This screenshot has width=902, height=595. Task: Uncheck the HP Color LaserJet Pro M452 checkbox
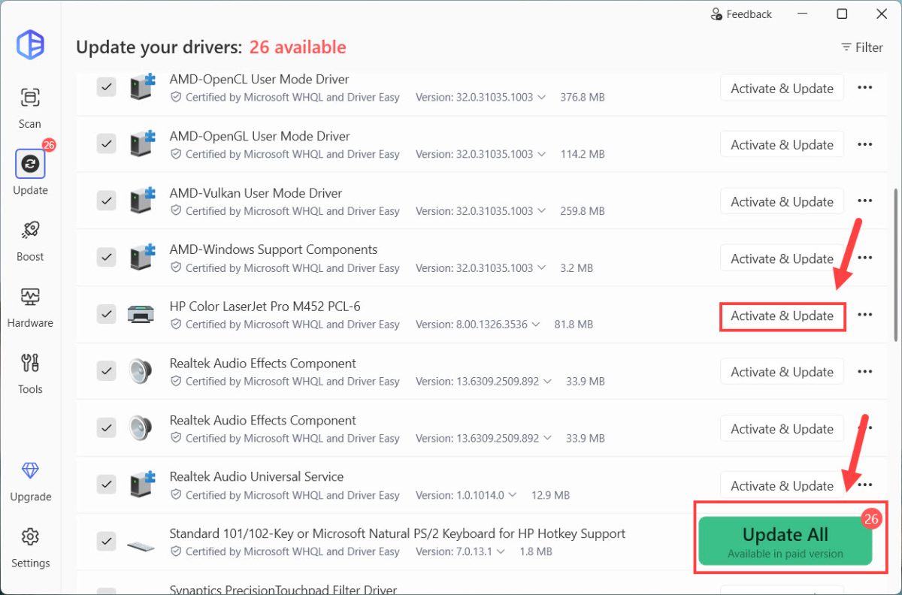pyautogui.click(x=106, y=314)
